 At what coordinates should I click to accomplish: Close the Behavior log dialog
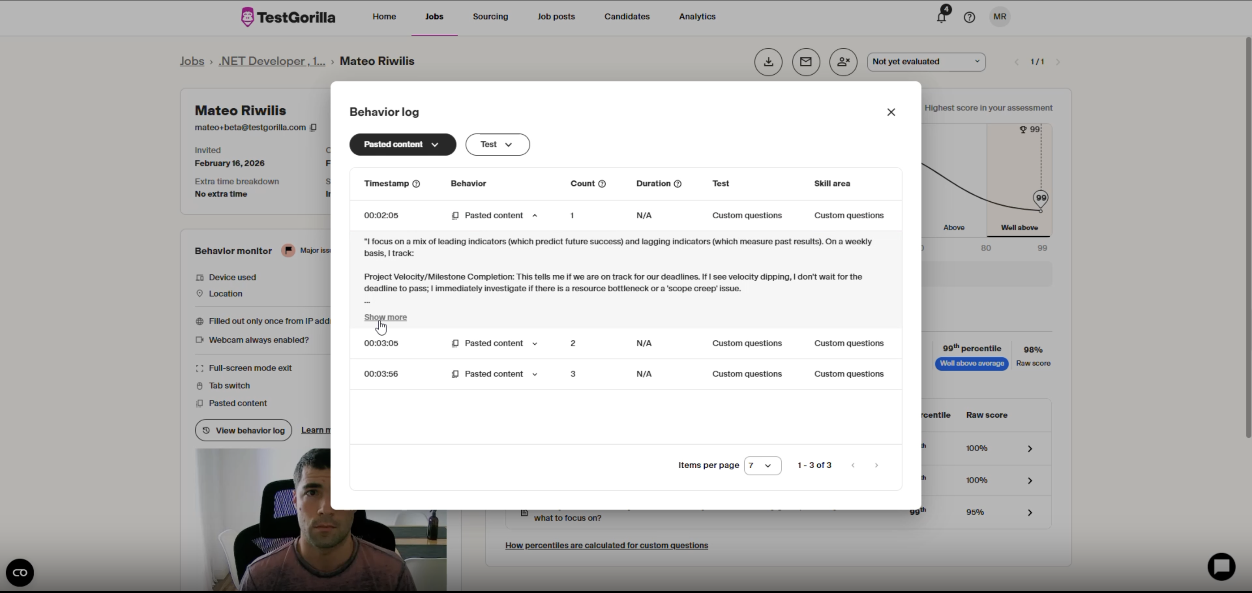891,112
